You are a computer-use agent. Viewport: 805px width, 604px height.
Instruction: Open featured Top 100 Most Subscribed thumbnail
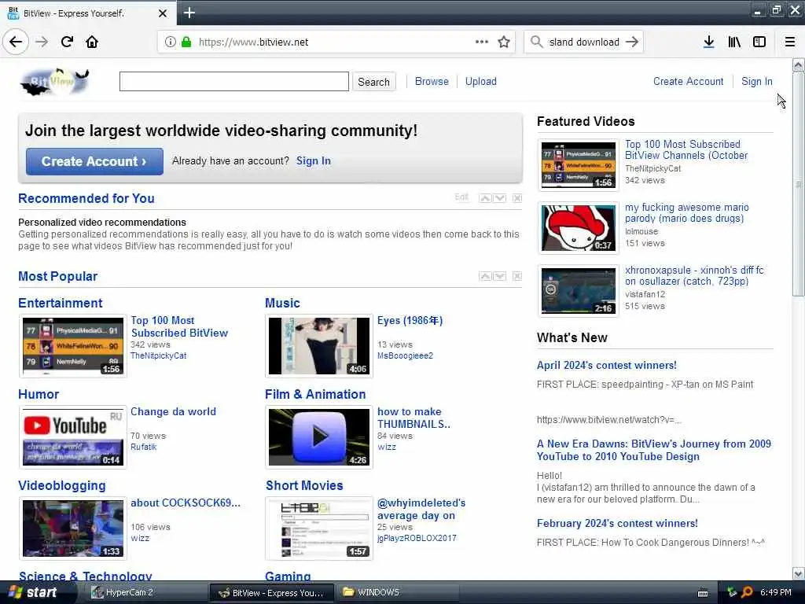579,165
